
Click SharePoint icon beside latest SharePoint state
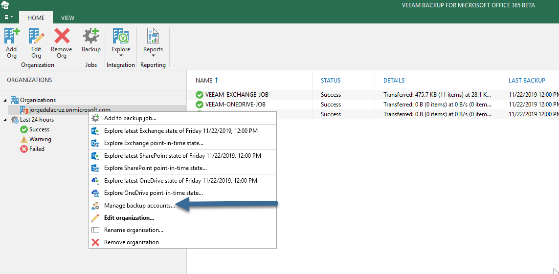(x=95, y=155)
